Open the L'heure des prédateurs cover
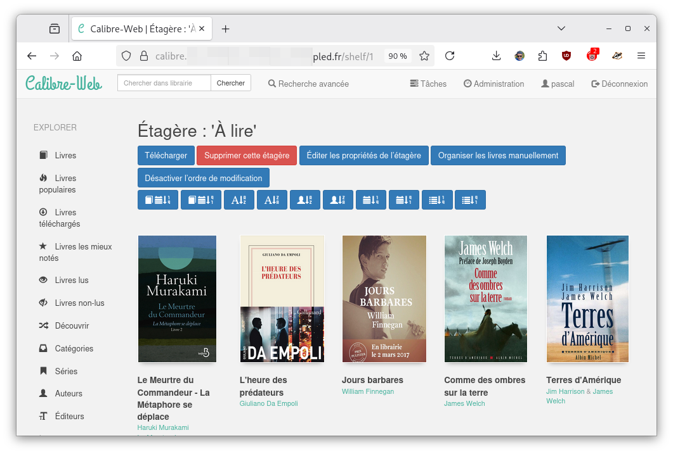 click(x=282, y=299)
